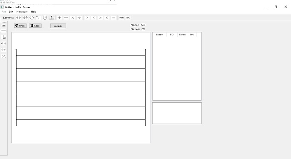The image size is (291, 159).
Task: Select the timer clock element
Action: pos(45,17)
